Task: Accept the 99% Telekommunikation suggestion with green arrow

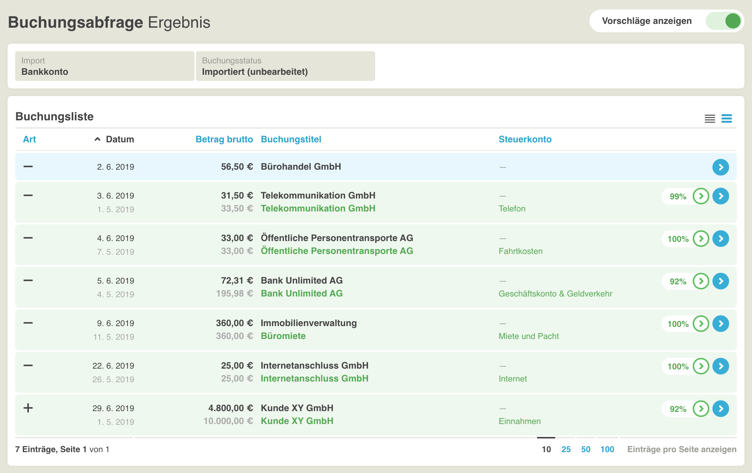Action: click(x=701, y=196)
